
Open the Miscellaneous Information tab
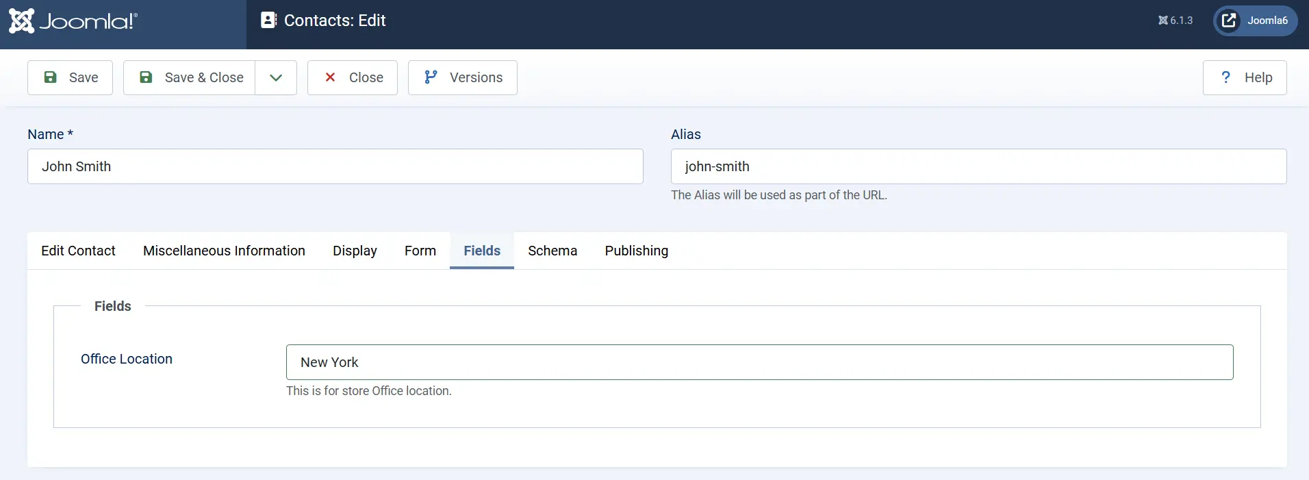(224, 251)
